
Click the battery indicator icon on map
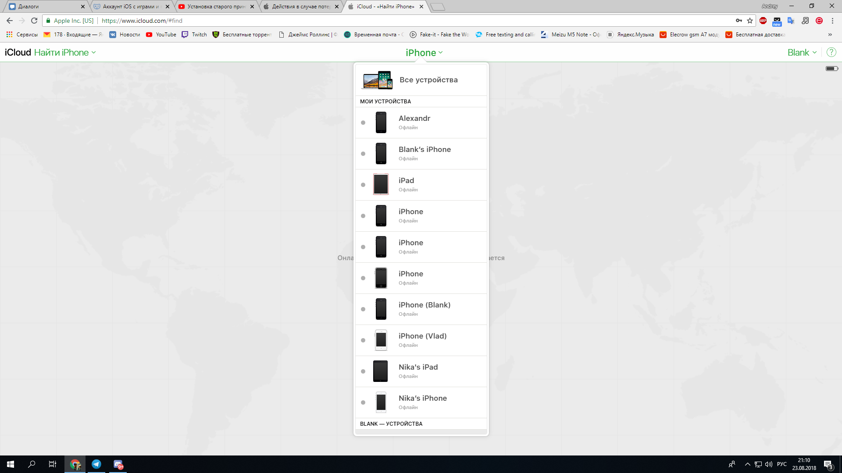coord(831,68)
